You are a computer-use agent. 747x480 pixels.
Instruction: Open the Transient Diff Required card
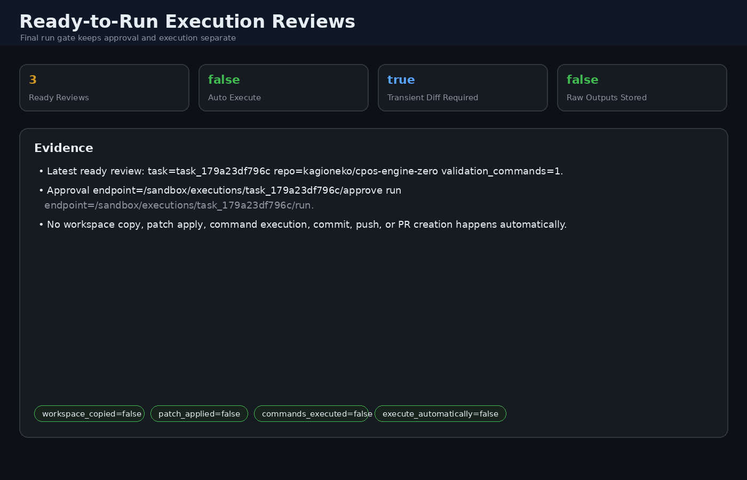point(463,88)
